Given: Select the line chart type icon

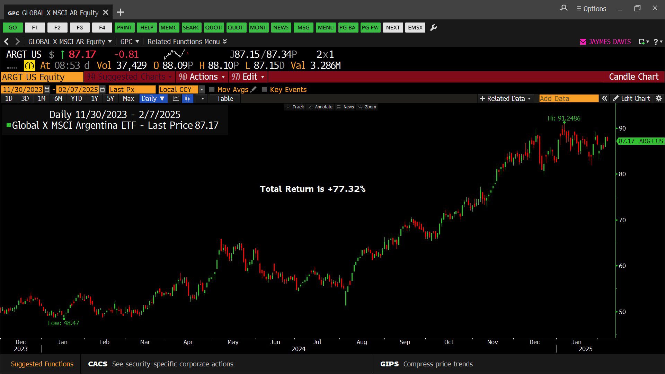Looking at the screenshot, I should click(x=176, y=99).
